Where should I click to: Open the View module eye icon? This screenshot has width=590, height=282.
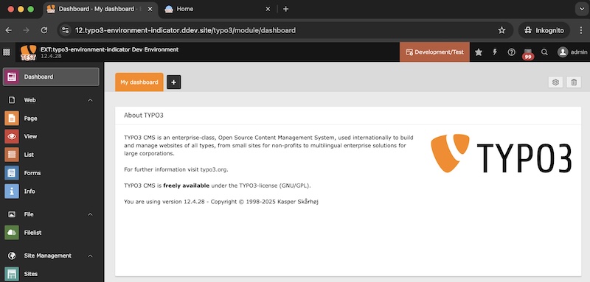(12, 136)
